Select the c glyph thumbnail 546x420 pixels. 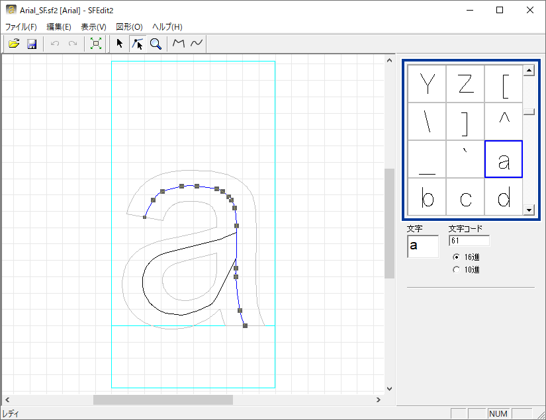coord(465,197)
